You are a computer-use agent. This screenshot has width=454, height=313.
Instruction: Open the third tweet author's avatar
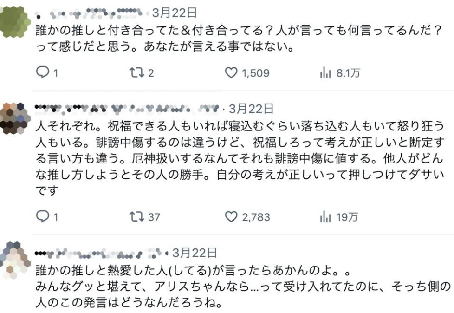click(15, 260)
